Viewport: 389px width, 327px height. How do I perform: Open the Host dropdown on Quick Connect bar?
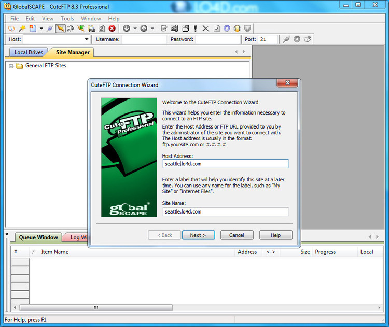[87, 39]
